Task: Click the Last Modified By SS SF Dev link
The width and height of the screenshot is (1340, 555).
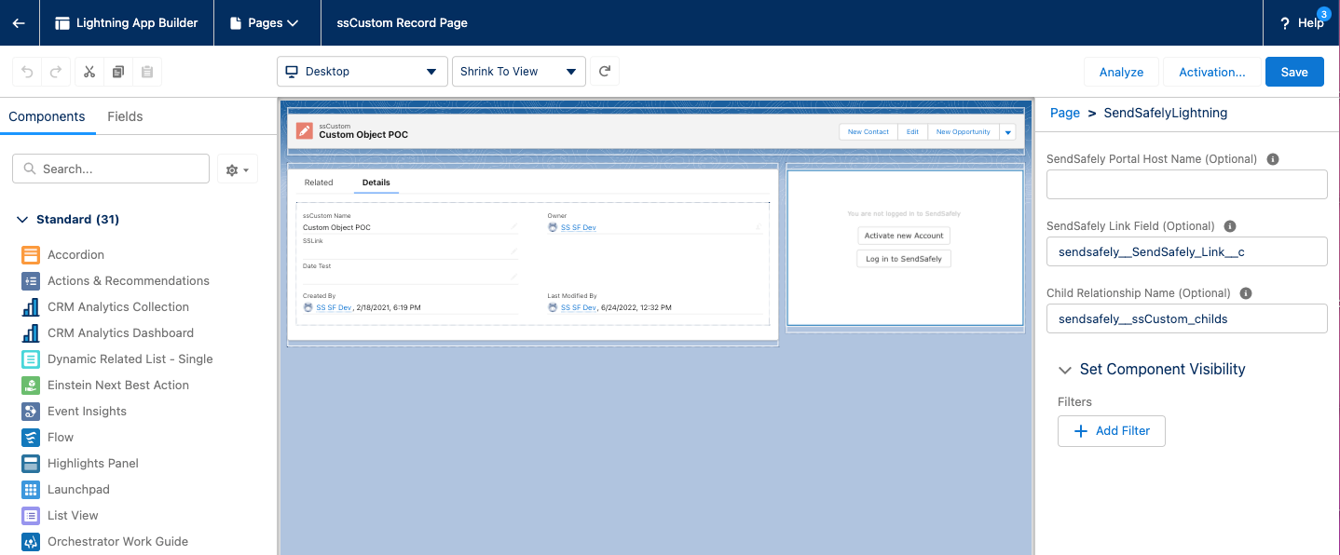Action: 579,307
